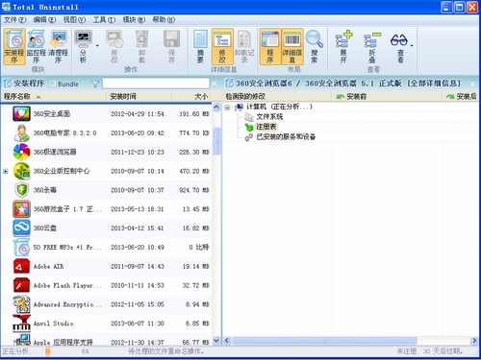Open the 清理程序 module
This screenshot has height=360, width=481.
[x=59, y=47]
